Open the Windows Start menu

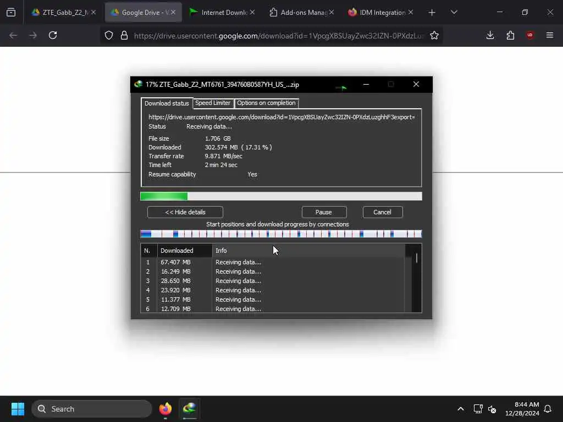pyautogui.click(x=18, y=409)
